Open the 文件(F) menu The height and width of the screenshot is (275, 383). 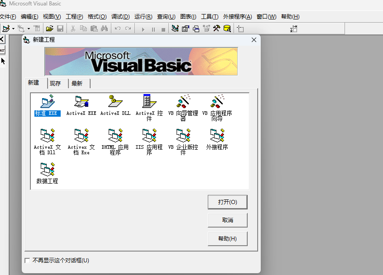coord(8,17)
